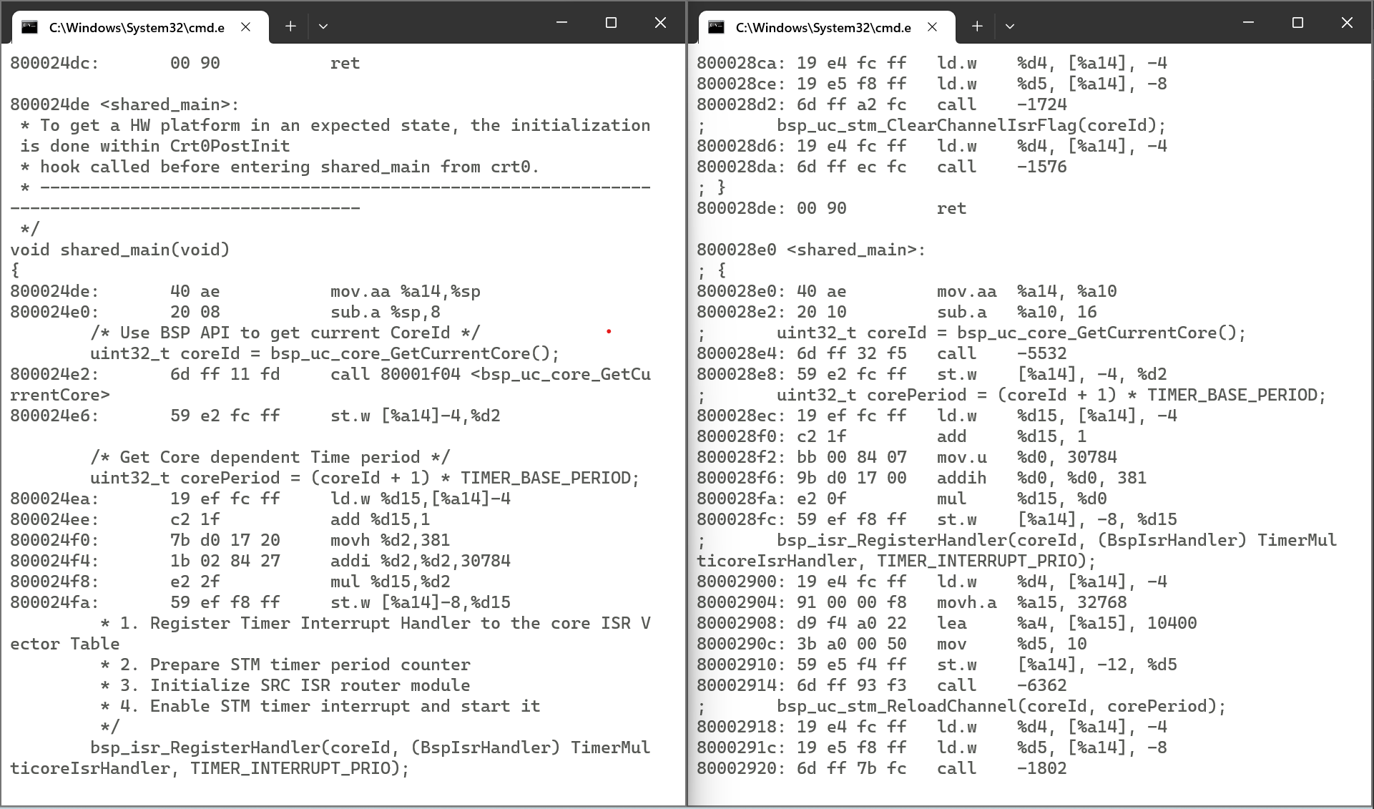Click the cmd icon on the left terminal tab

pyautogui.click(x=29, y=25)
